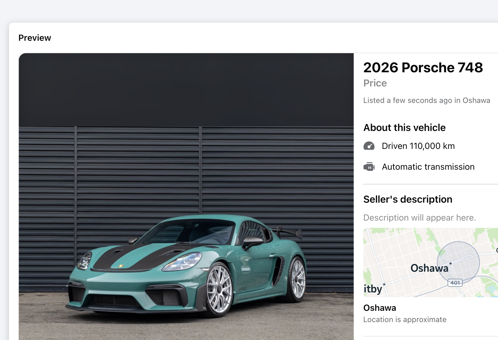The image size is (498, 340).
Task: Click "Description will appear here." placeholder
Action: click(x=419, y=218)
